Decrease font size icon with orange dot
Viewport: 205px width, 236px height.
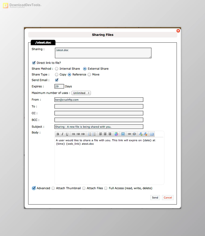click(x=145, y=134)
